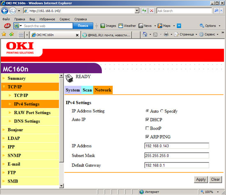Image resolution: width=226 pixels, height=195 pixels.
Task: Open the Ask toolbar Options menu
Action: pos(210,26)
